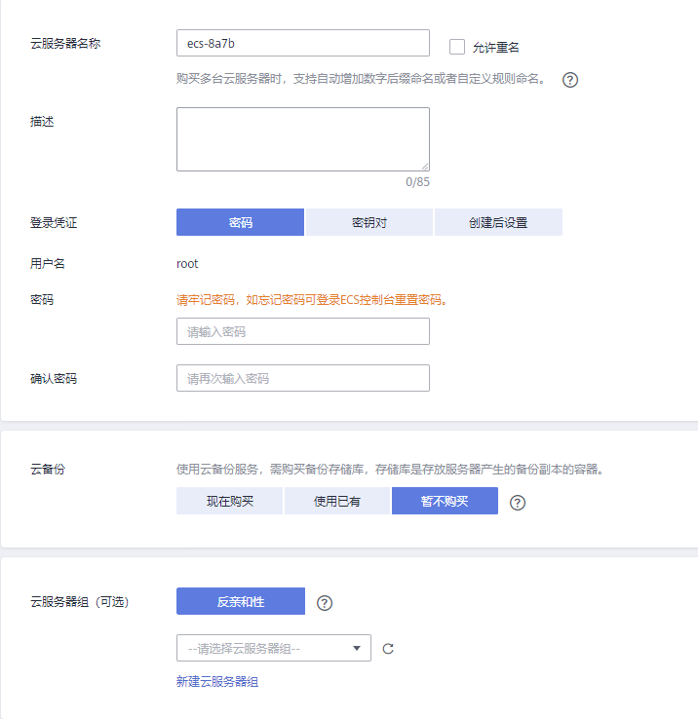
Task: Click the description textarea resize handle
Action: point(425,167)
